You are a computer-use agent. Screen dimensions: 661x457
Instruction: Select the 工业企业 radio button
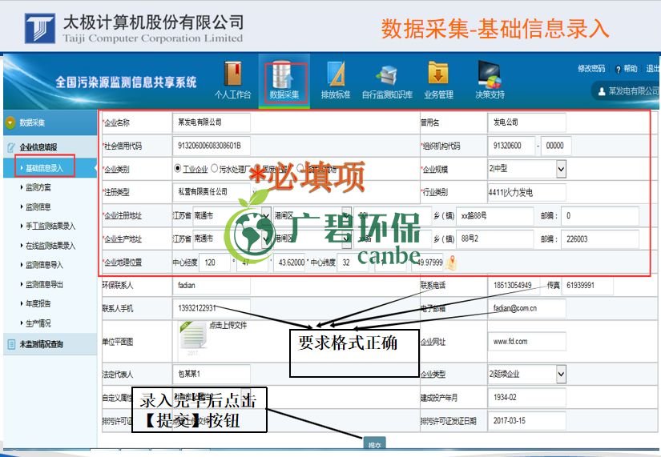click(x=178, y=169)
